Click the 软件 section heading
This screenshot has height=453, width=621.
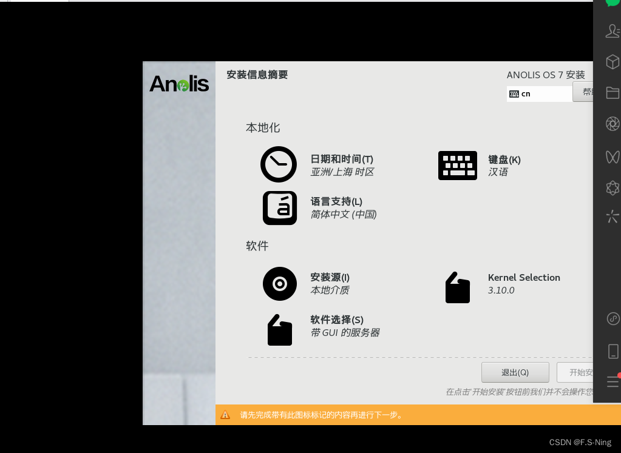(257, 246)
